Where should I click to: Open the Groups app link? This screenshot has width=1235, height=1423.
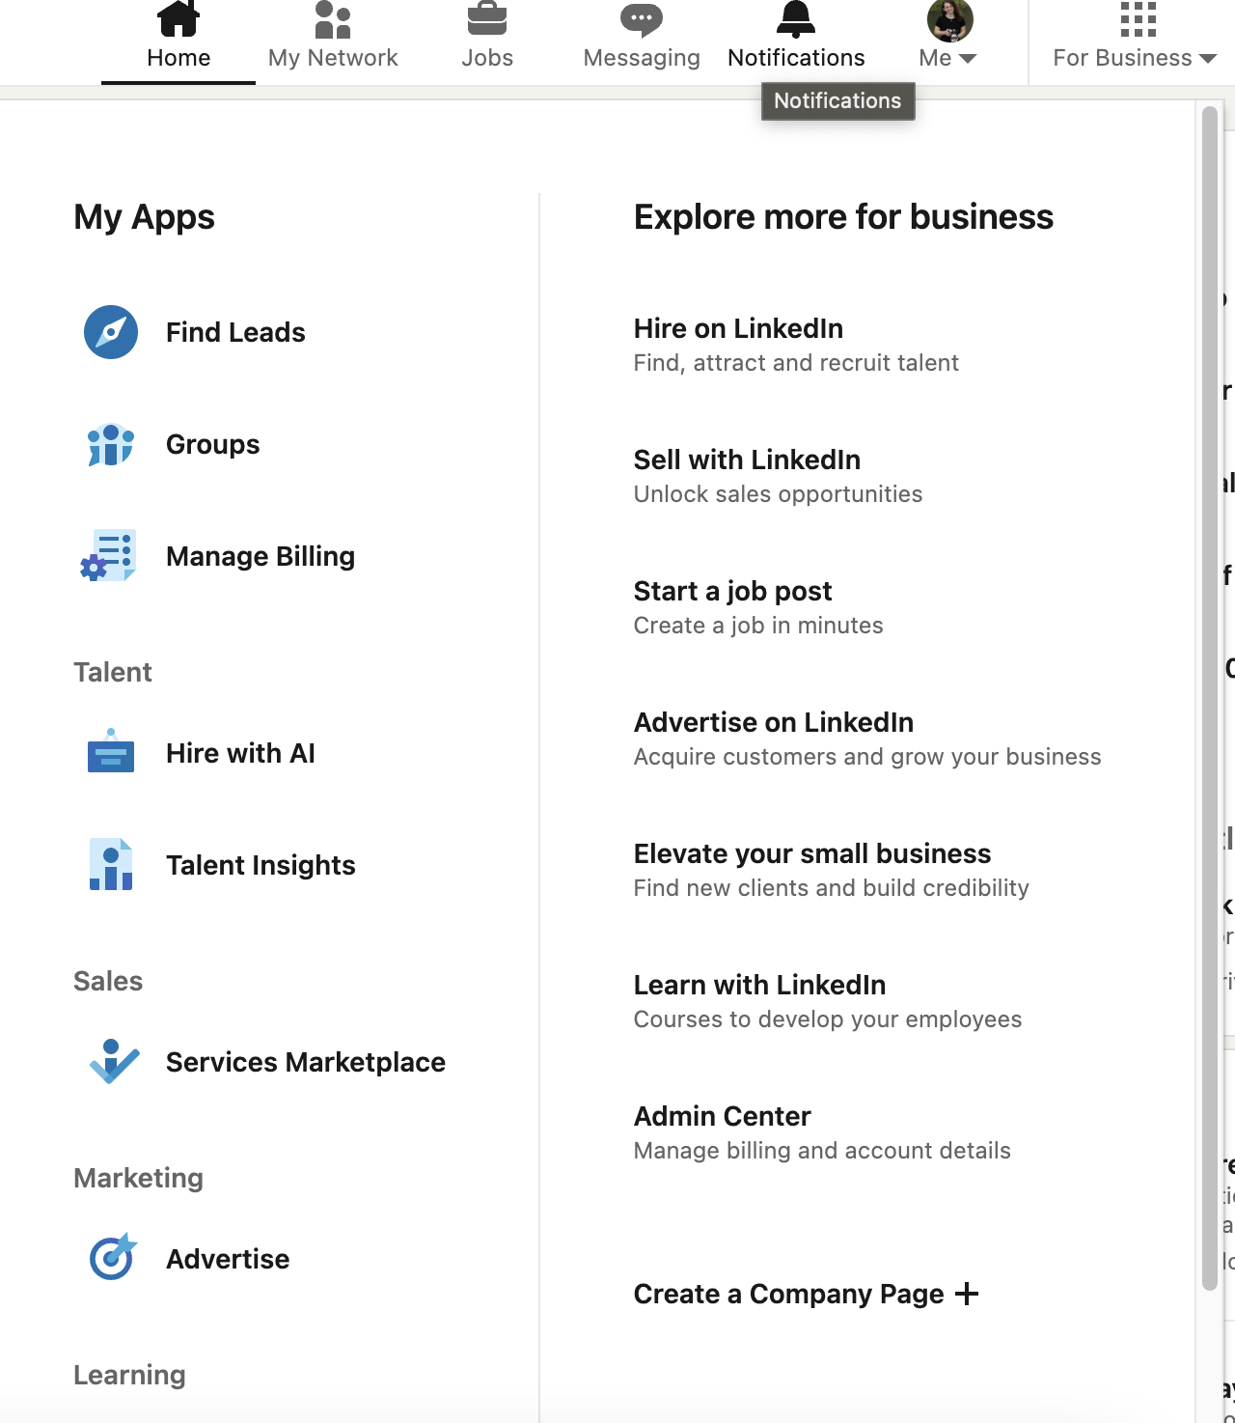[x=213, y=444]
